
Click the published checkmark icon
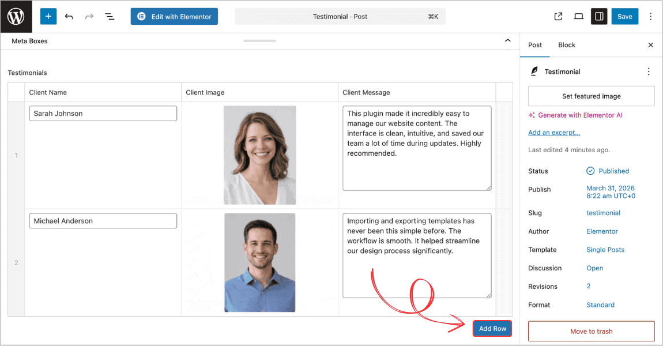(x=590, y=171)
